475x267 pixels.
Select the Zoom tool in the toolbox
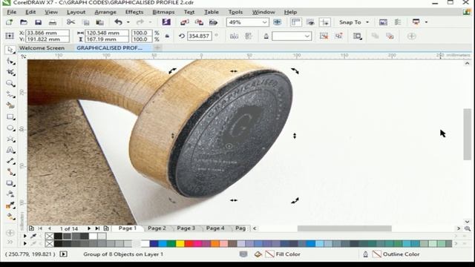(10, 84)
